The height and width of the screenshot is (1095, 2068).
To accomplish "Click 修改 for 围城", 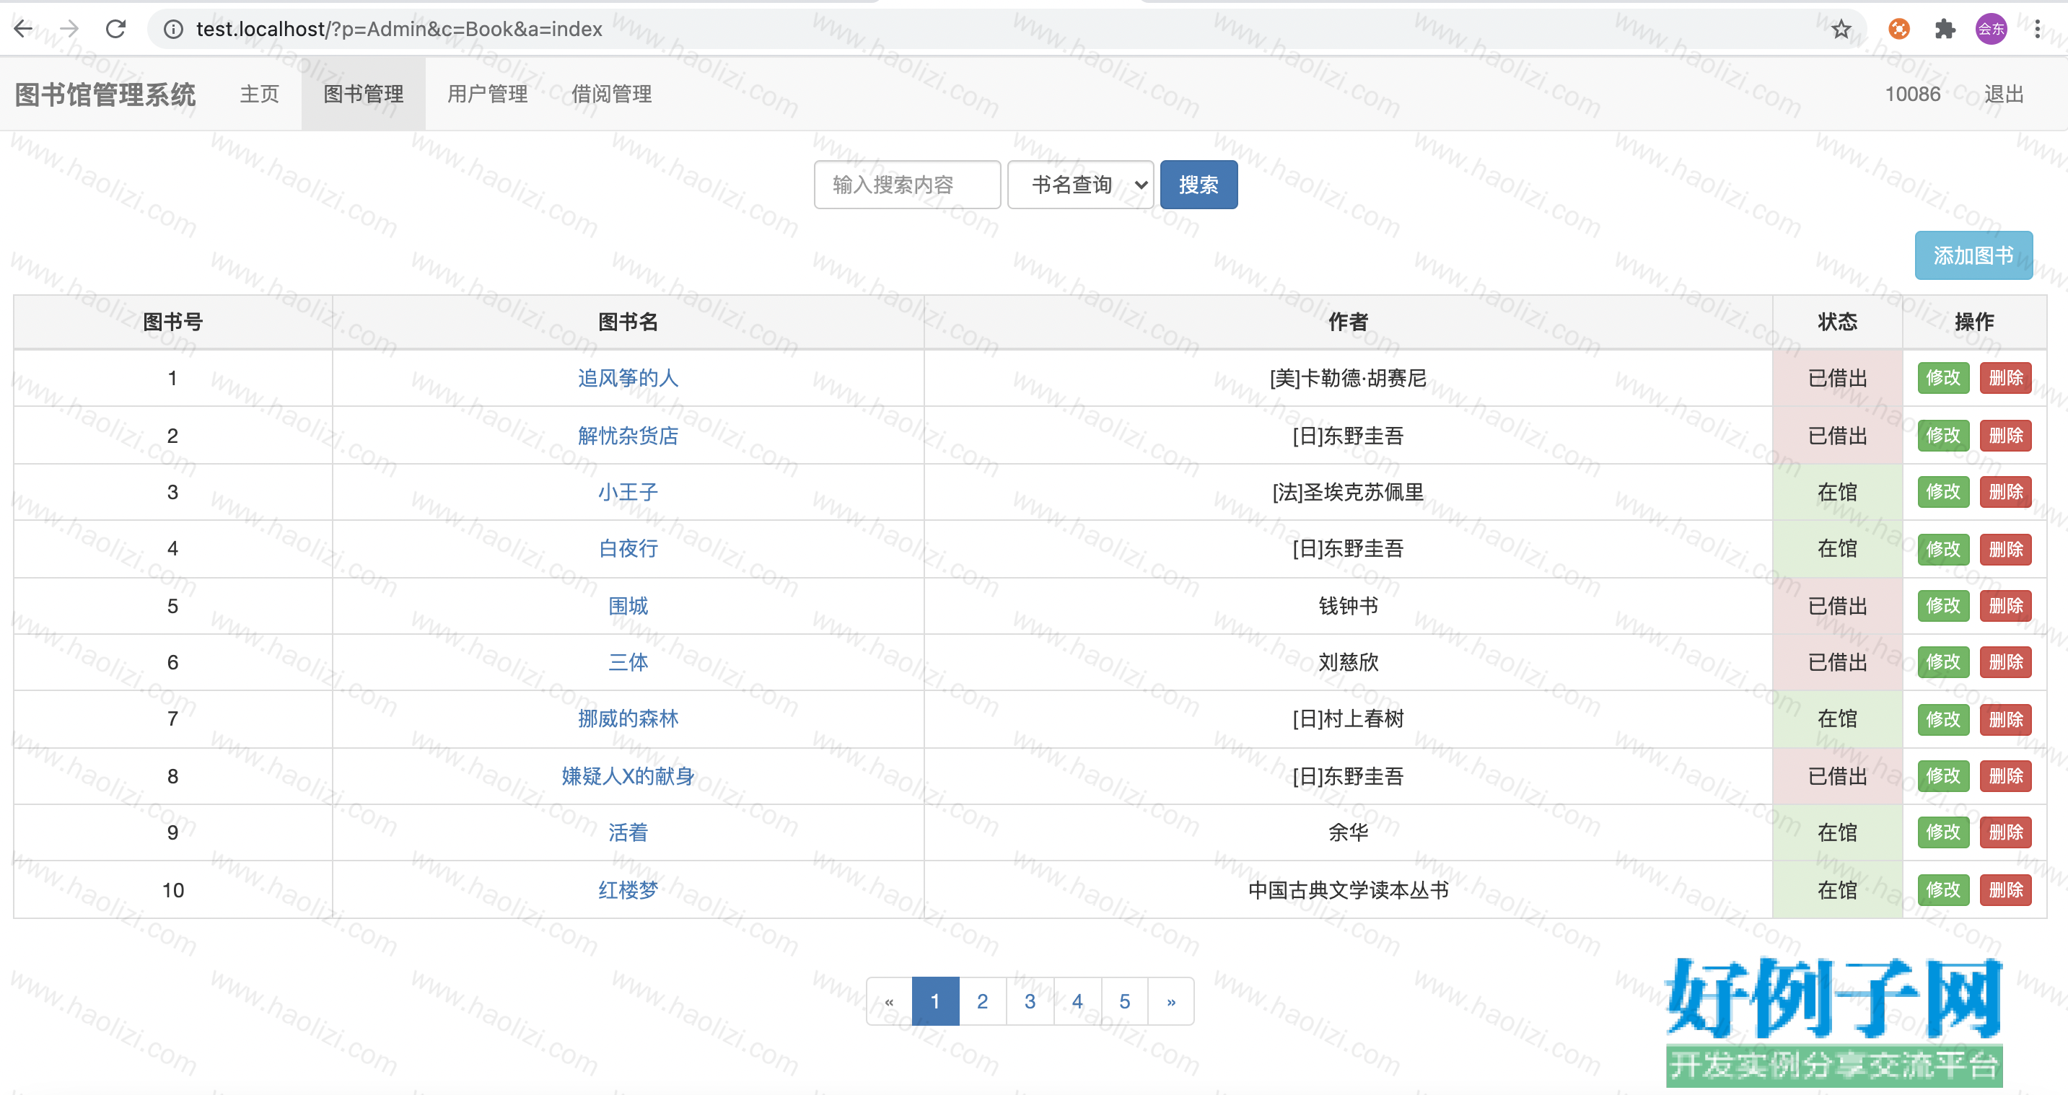I will click(x=1942, y=606).
